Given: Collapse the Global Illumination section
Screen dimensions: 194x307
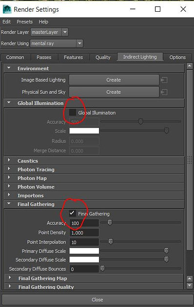Looking at the screenshot, I should click(x=9, y=103).
